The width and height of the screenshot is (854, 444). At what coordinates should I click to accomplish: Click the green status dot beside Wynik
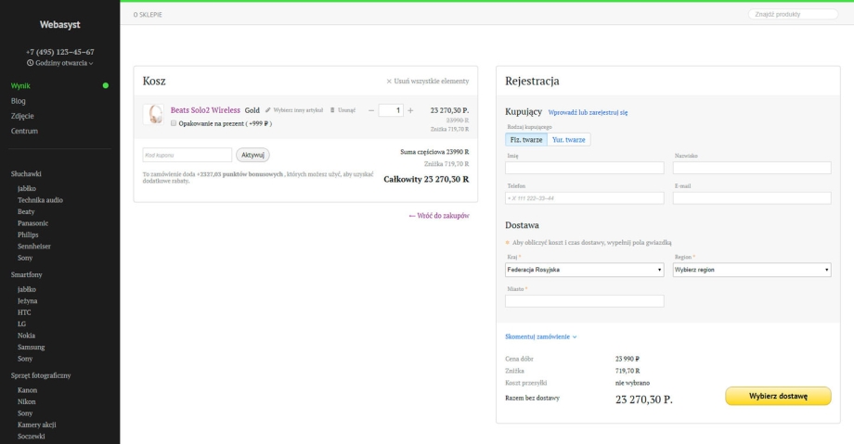pos(106,86)
